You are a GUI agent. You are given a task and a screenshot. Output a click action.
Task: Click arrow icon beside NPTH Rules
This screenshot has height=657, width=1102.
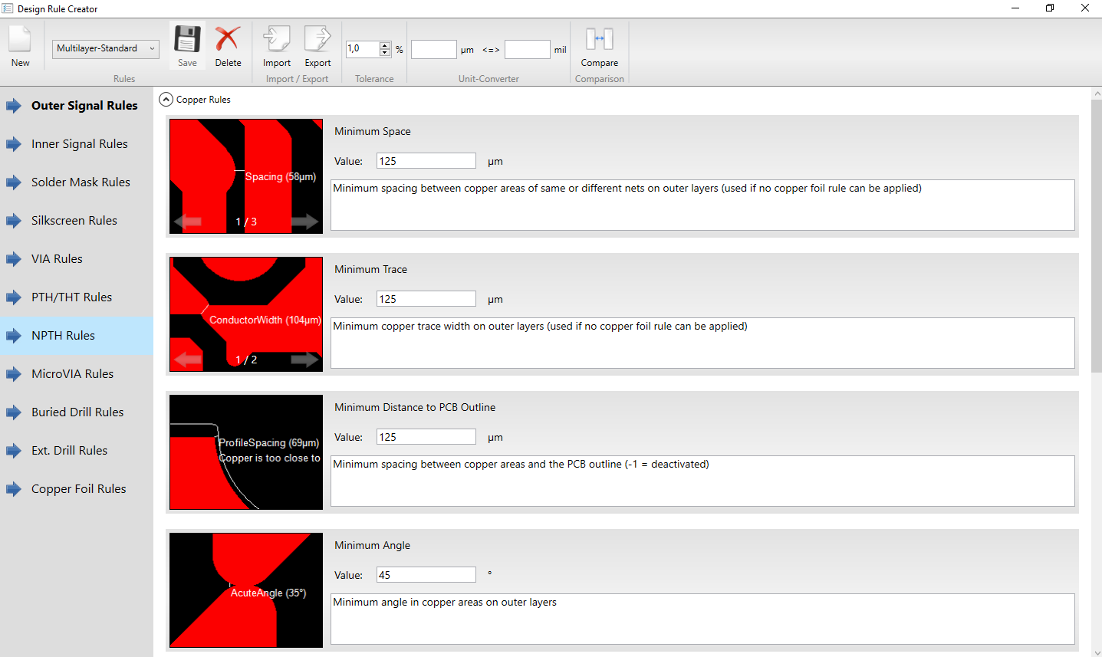(14, 336)
